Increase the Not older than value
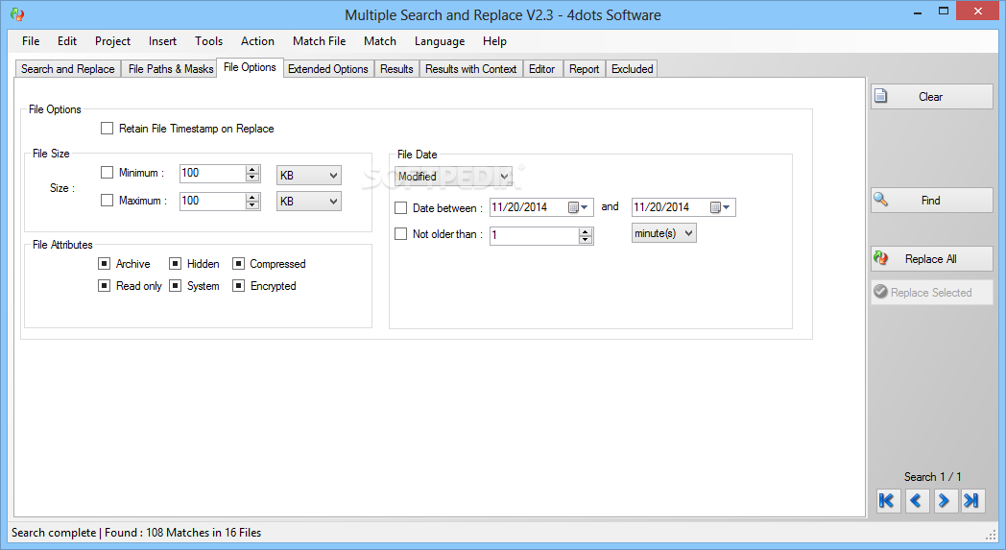 [x=586, y=231]
